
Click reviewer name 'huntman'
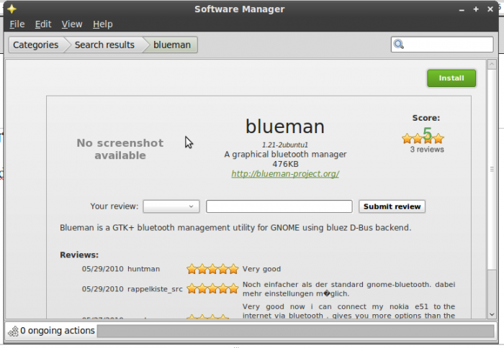[x=143, y=269]
